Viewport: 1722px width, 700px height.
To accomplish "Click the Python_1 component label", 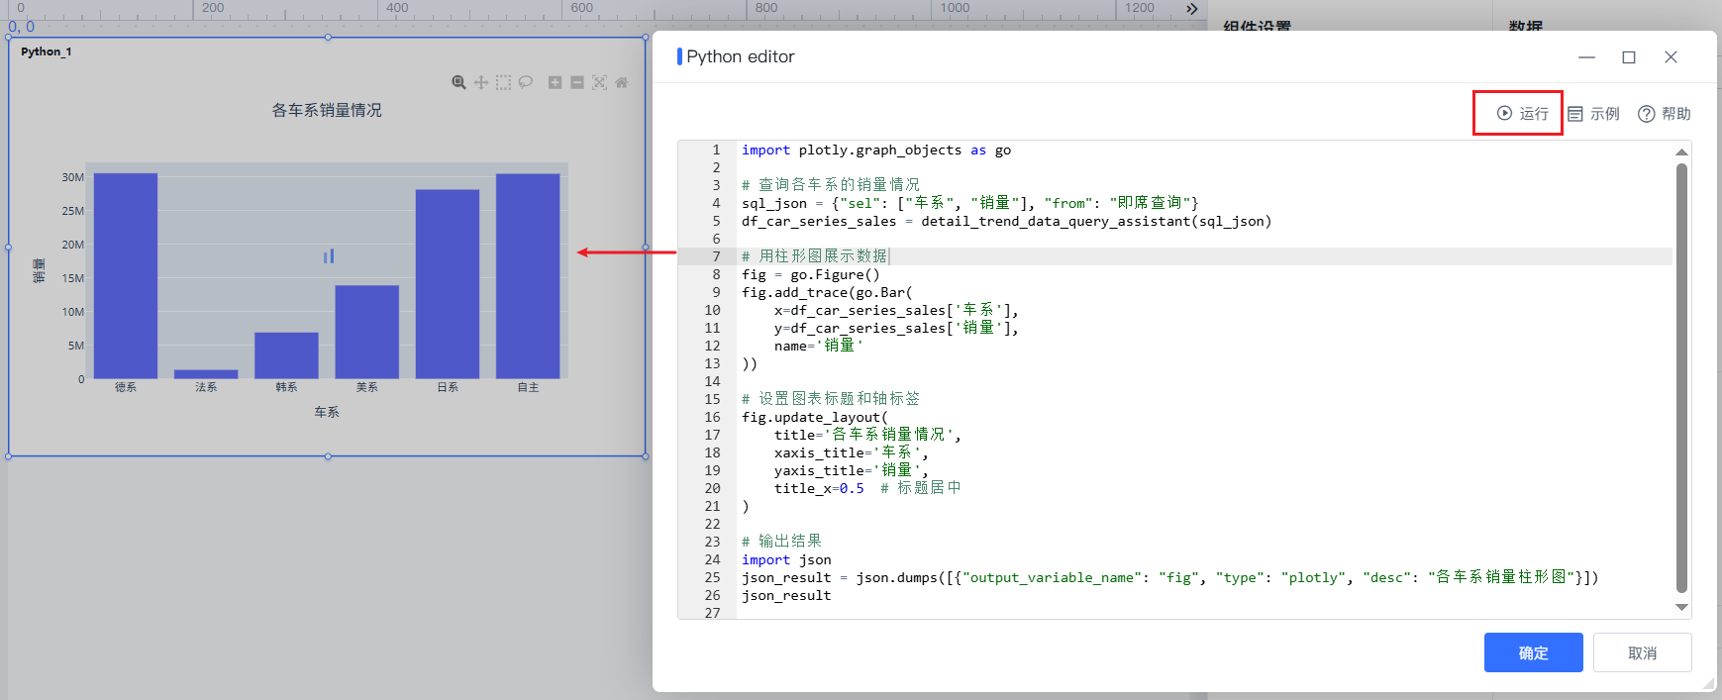I will tap(47, 51).
